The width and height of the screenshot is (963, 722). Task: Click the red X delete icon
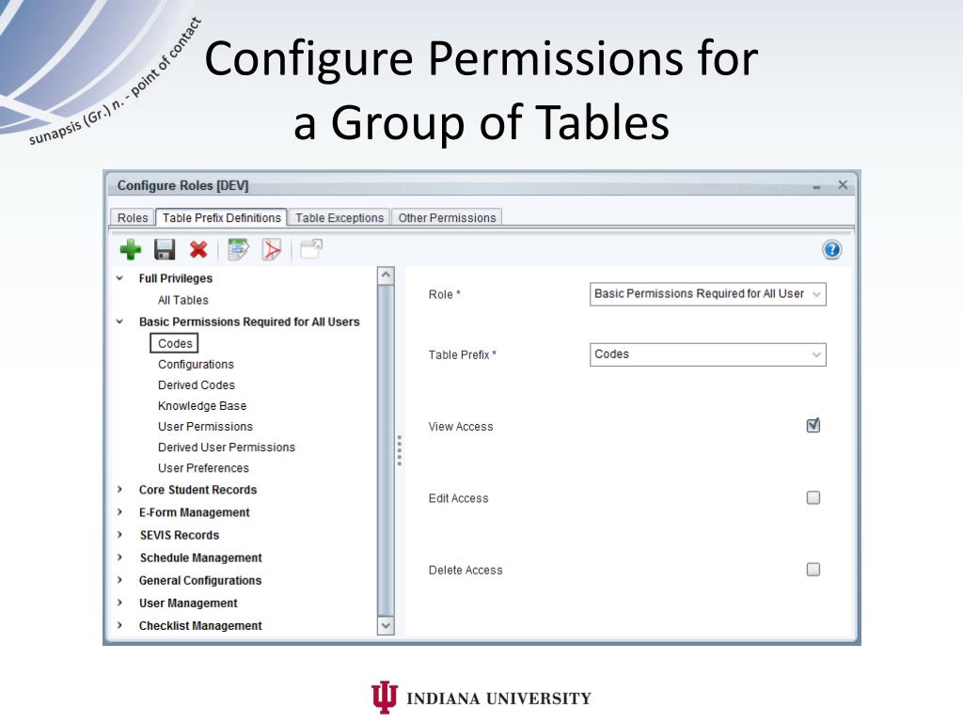198,250
